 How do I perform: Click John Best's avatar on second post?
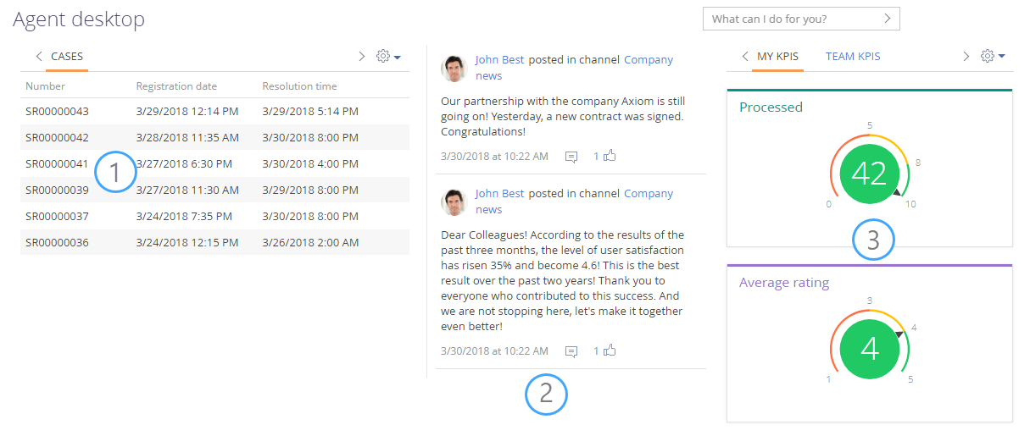tap(454, 202)
